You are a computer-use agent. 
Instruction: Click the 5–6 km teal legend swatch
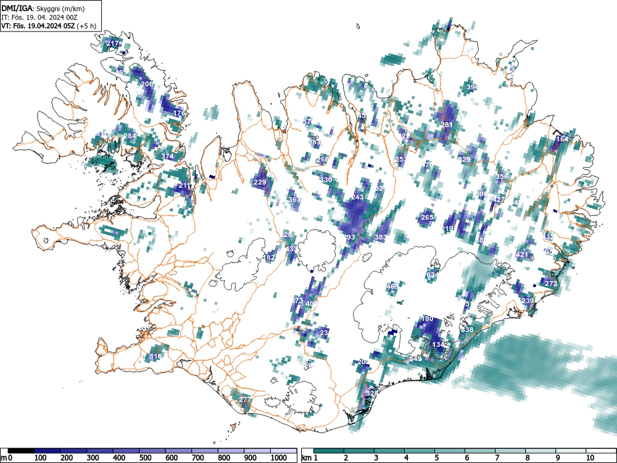click(x=450, y=451)
